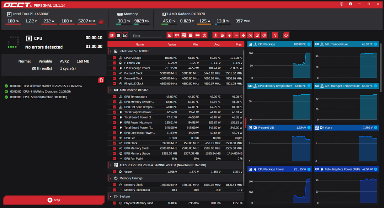384x208 pixels.
Task: Toggle the CPU sensor source filter
Action: coord(170,35)
